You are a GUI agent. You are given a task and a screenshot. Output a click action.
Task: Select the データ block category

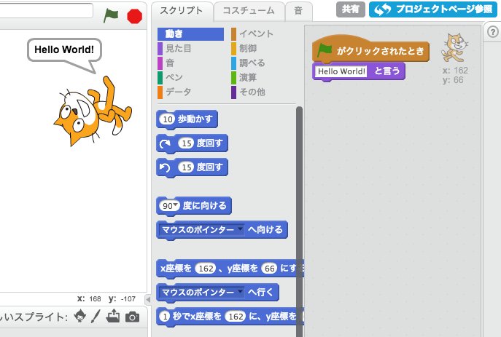coord(174,92)
